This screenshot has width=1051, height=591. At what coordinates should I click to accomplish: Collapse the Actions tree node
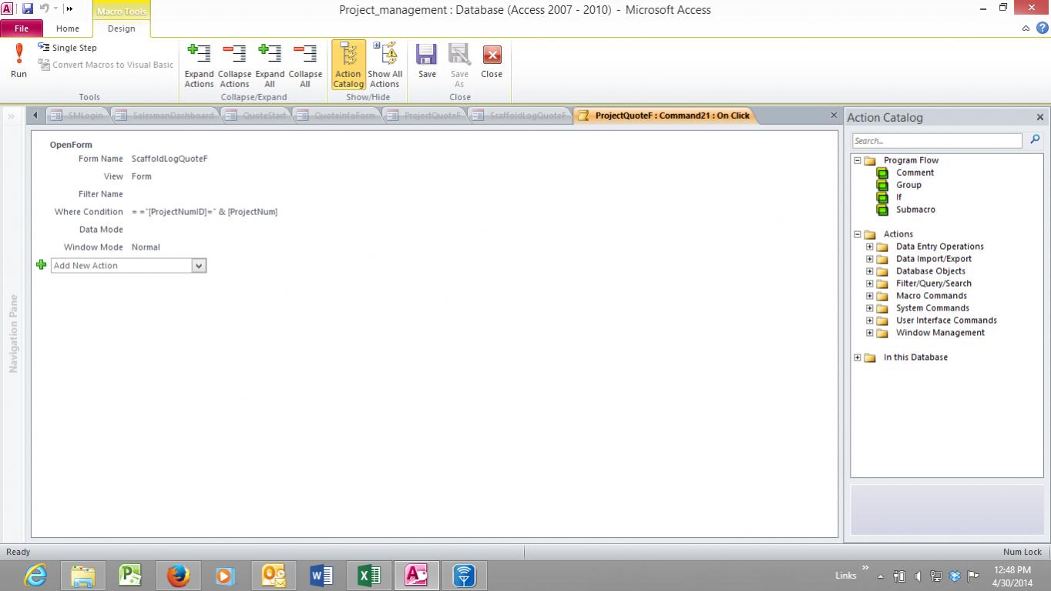coord(858,234)
